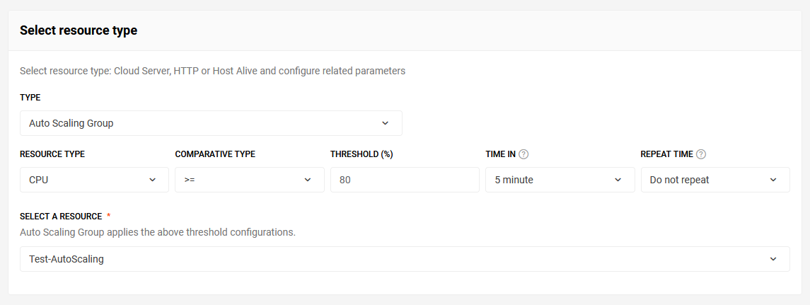Click the chevron arrow in the 5 minute field

click(618, 180)
